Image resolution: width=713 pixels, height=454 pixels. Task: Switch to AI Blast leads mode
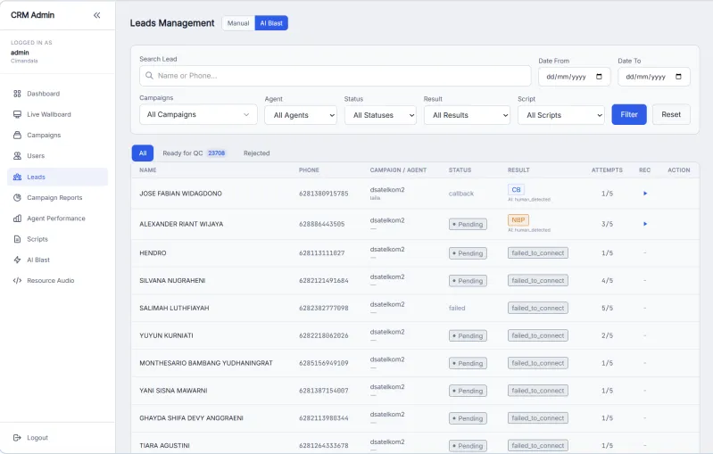coord(271,23)
